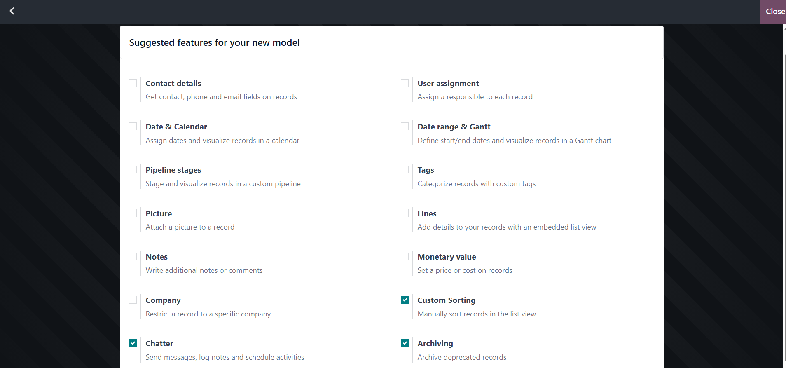
Task: Tick the Tags checkbox
Action: [405, 170]
